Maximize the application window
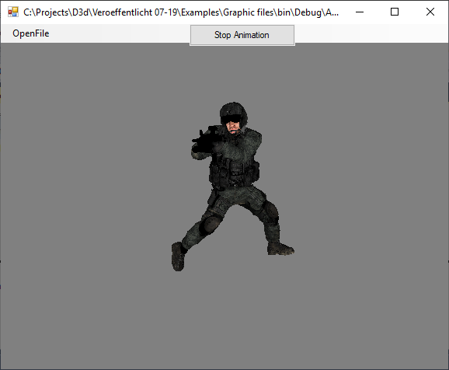 tap(395, 12)
